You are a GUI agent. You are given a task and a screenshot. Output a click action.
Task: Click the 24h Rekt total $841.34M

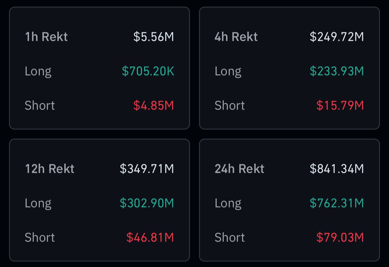[x=337, y=169]
